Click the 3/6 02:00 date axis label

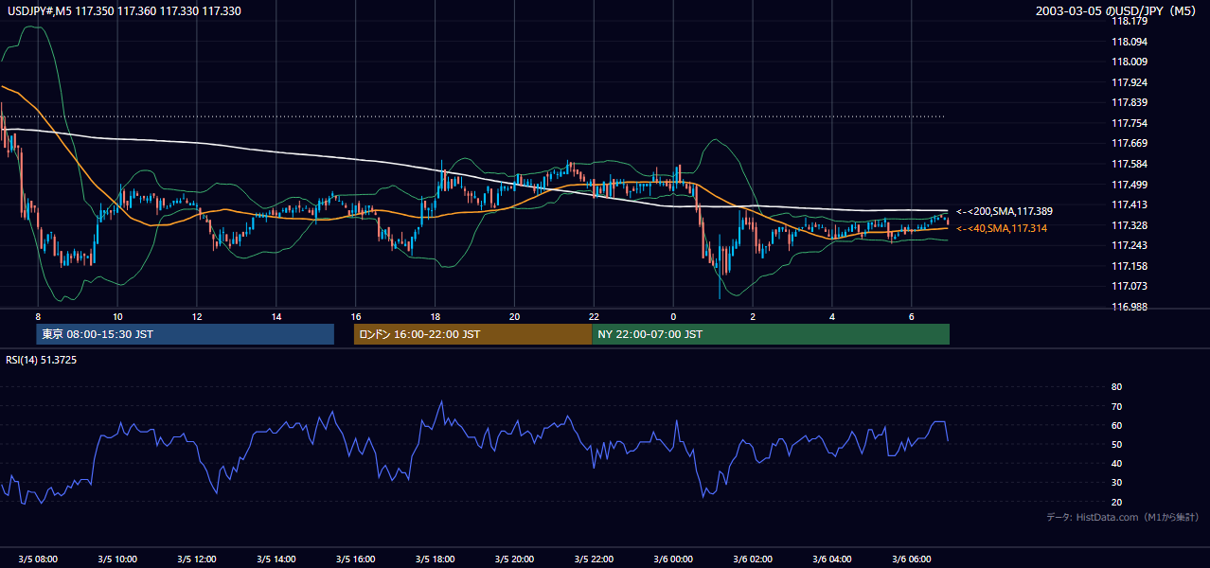tap(753, 559)
